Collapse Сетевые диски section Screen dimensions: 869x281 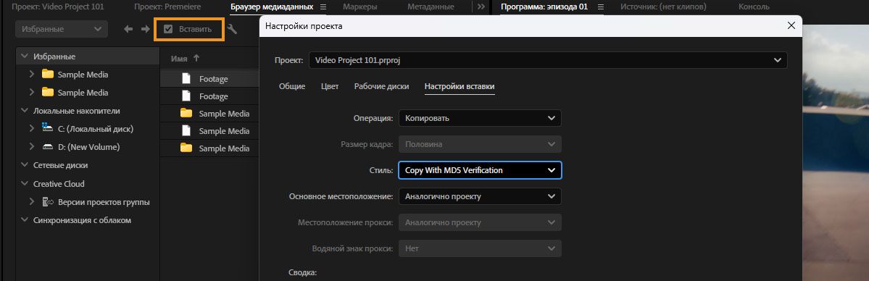tap(24, 165)
